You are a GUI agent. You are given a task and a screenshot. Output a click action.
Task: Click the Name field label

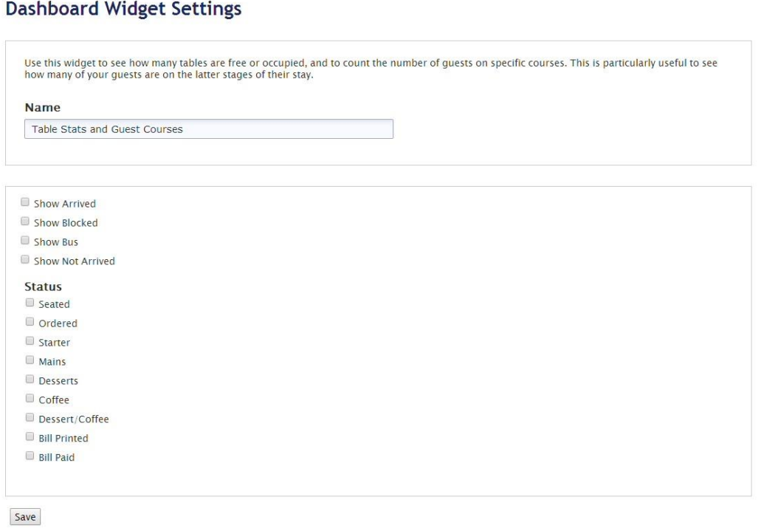coord(43,108)
